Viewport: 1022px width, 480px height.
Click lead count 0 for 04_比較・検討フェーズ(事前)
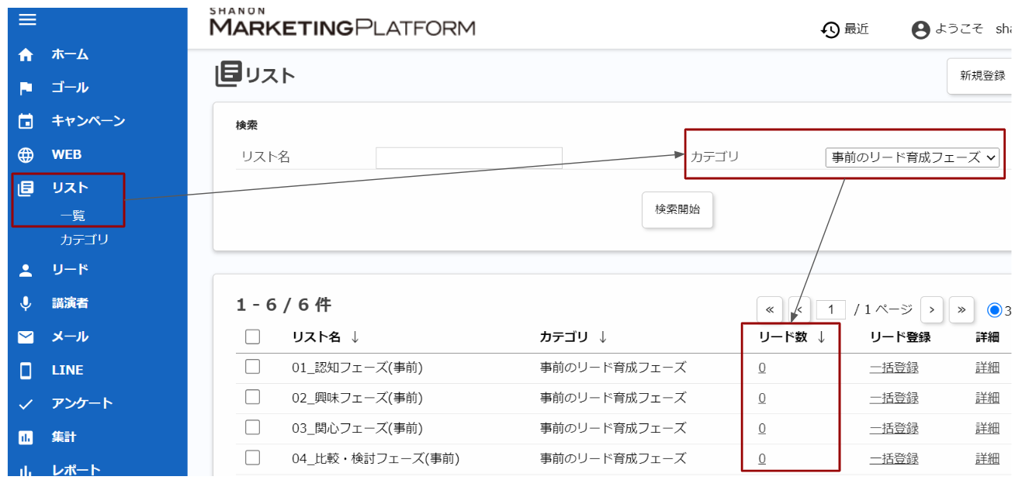tap(762, 458)
